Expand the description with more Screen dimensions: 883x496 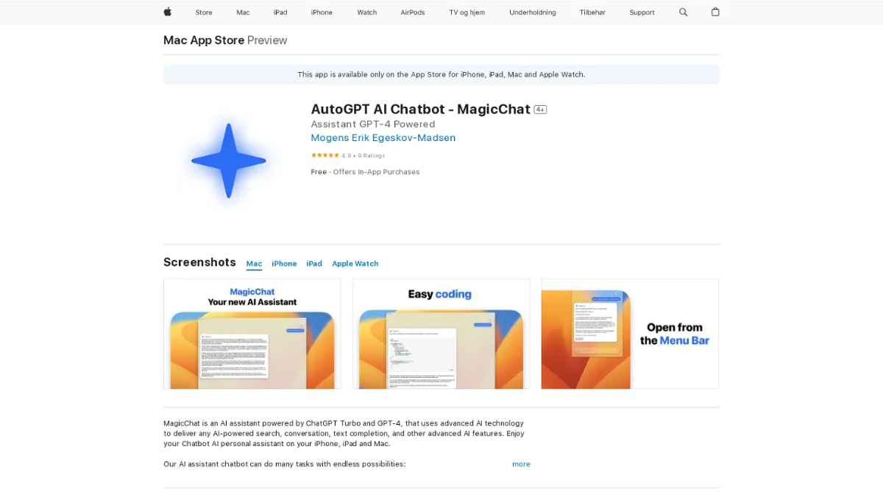pos(521,464)
